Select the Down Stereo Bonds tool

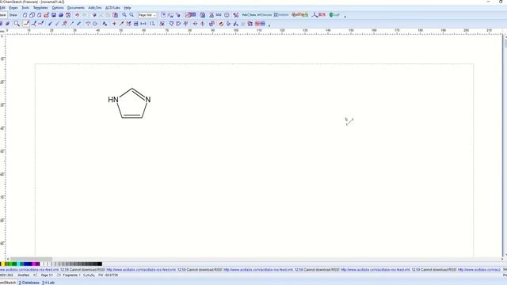point(58,24)
